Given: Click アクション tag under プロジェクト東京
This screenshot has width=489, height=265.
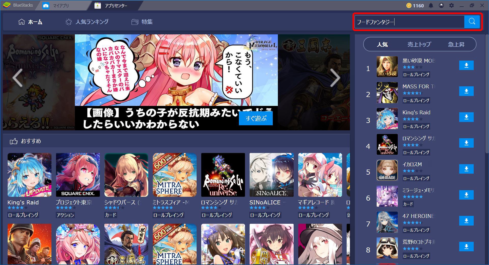Looking at the screenshot, I should (65, 215).
